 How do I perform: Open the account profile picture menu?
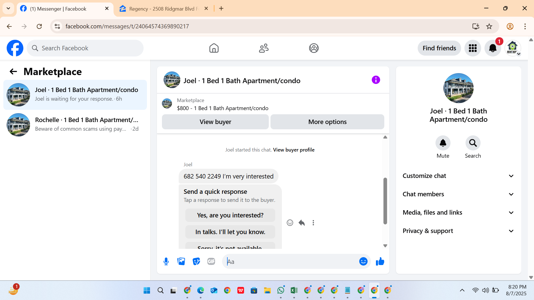click(x=513, y=48)
